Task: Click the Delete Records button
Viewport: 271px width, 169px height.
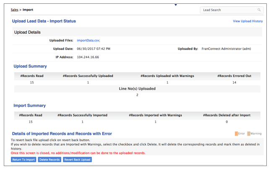Action: pyautogui.click(x=50, y=160)
